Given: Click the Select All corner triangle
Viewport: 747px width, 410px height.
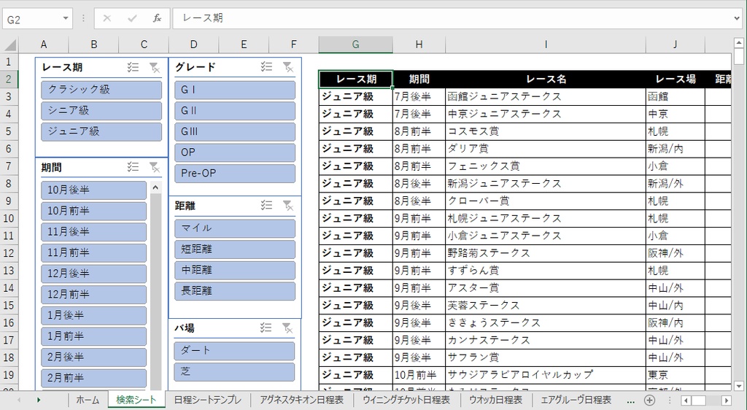Looking at the screenshot, I should 9,45.
